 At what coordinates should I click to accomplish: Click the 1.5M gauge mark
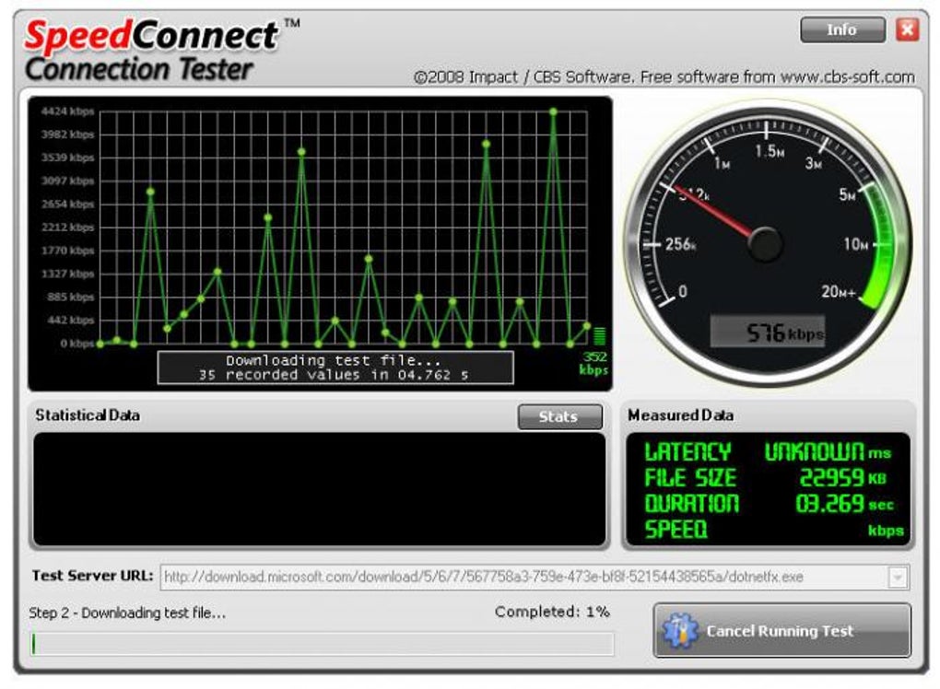770,152
